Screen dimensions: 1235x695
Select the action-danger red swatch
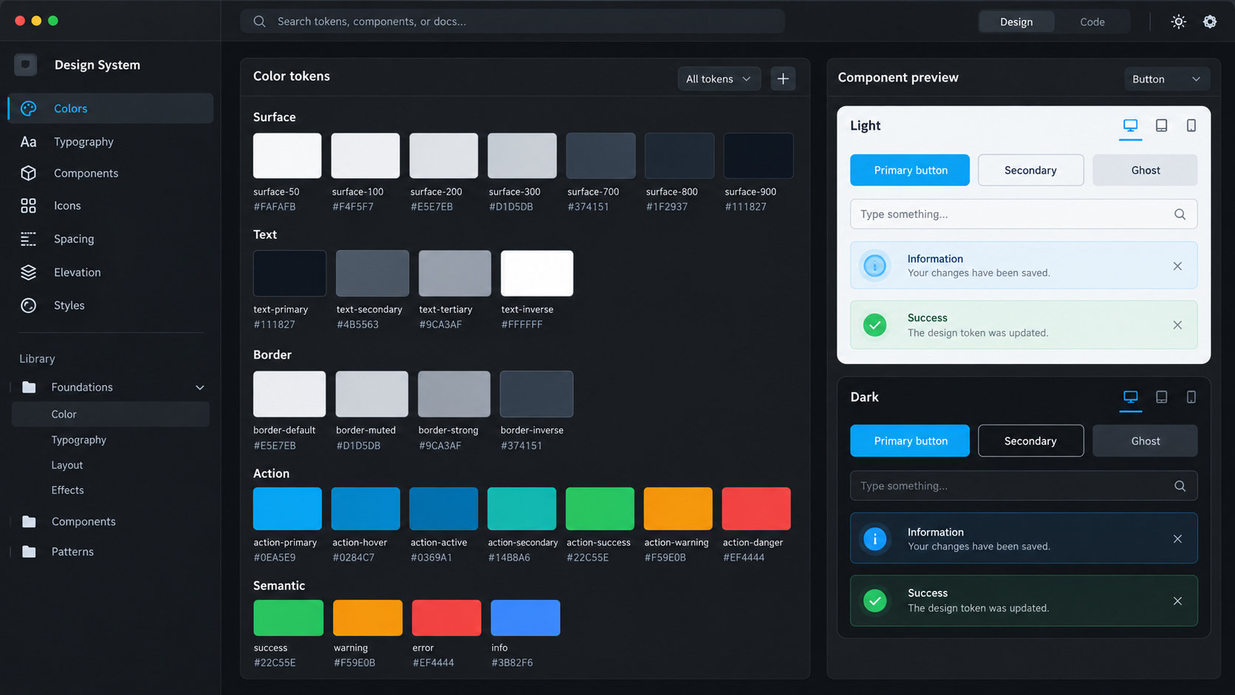756,509
